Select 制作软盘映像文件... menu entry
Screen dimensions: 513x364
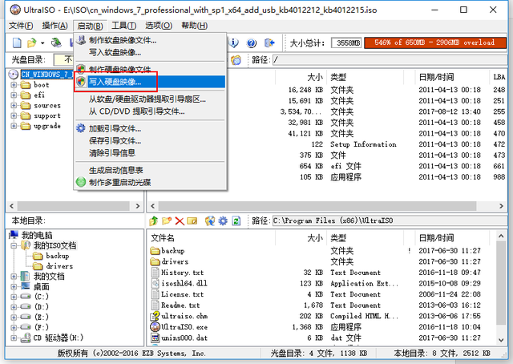151,40
